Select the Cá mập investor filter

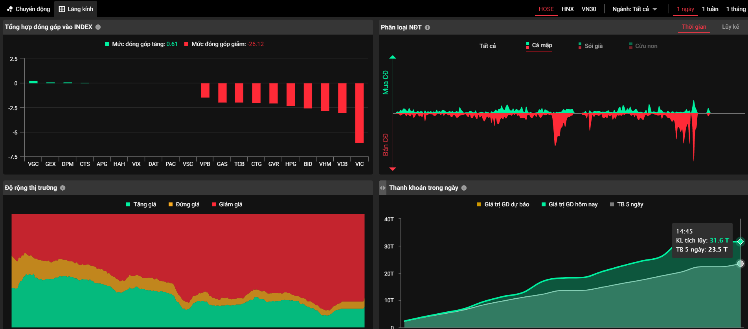(x=539, y=46)
